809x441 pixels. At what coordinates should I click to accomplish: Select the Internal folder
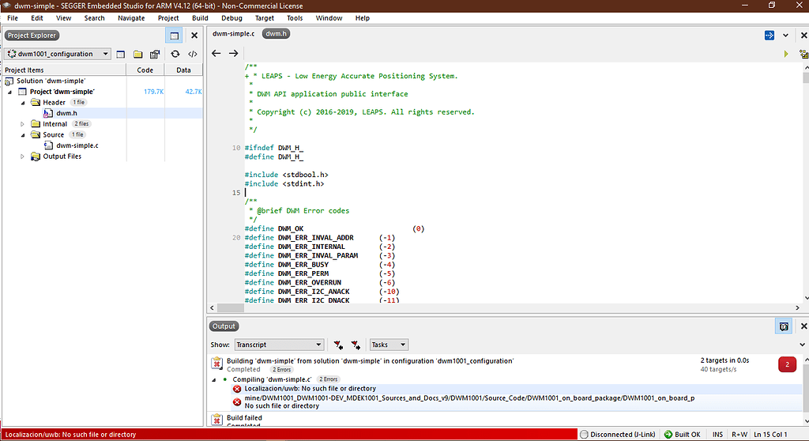tap(55, 124)
